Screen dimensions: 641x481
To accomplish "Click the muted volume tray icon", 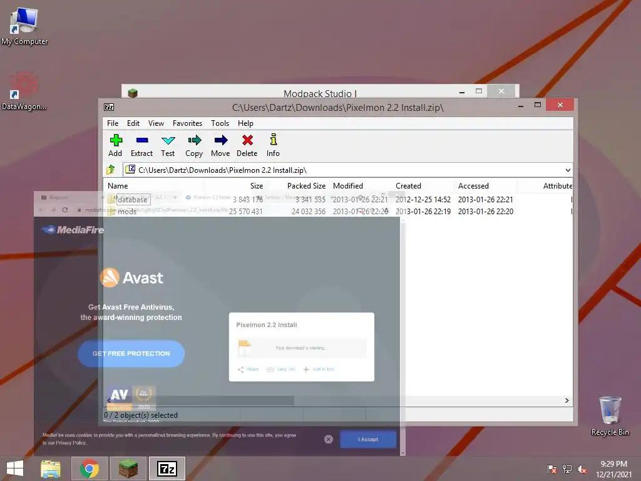I will point(582,469).
